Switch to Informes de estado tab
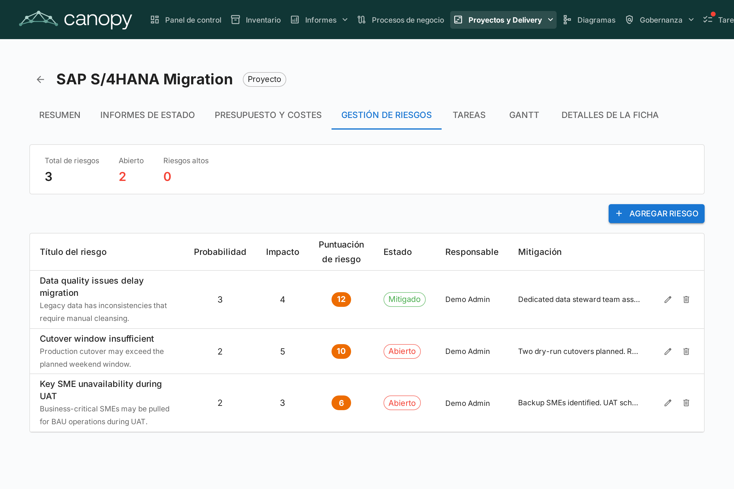Viewport: 734px width, 489px height. coord(148,115)
